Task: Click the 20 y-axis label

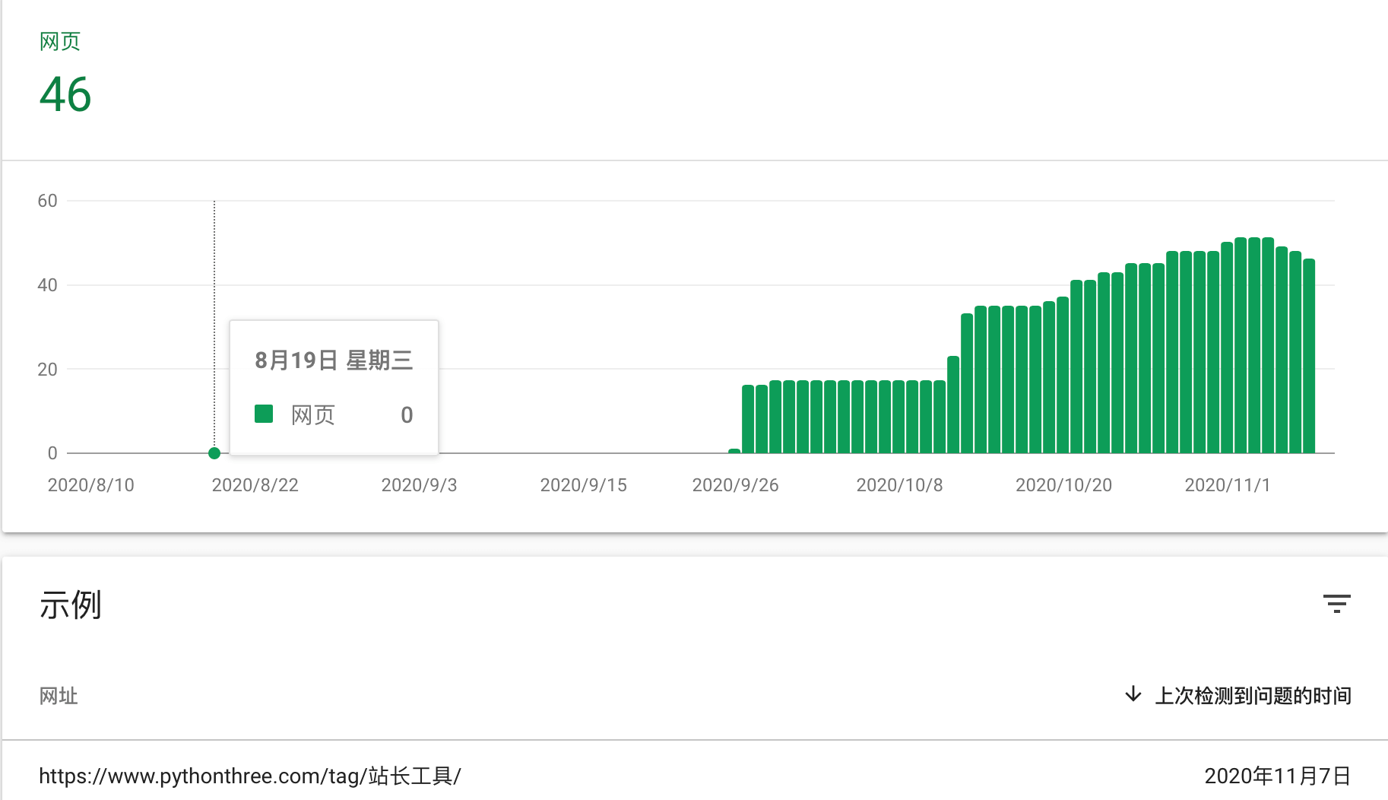Action: pyautogui.click(x=47, y=370)
